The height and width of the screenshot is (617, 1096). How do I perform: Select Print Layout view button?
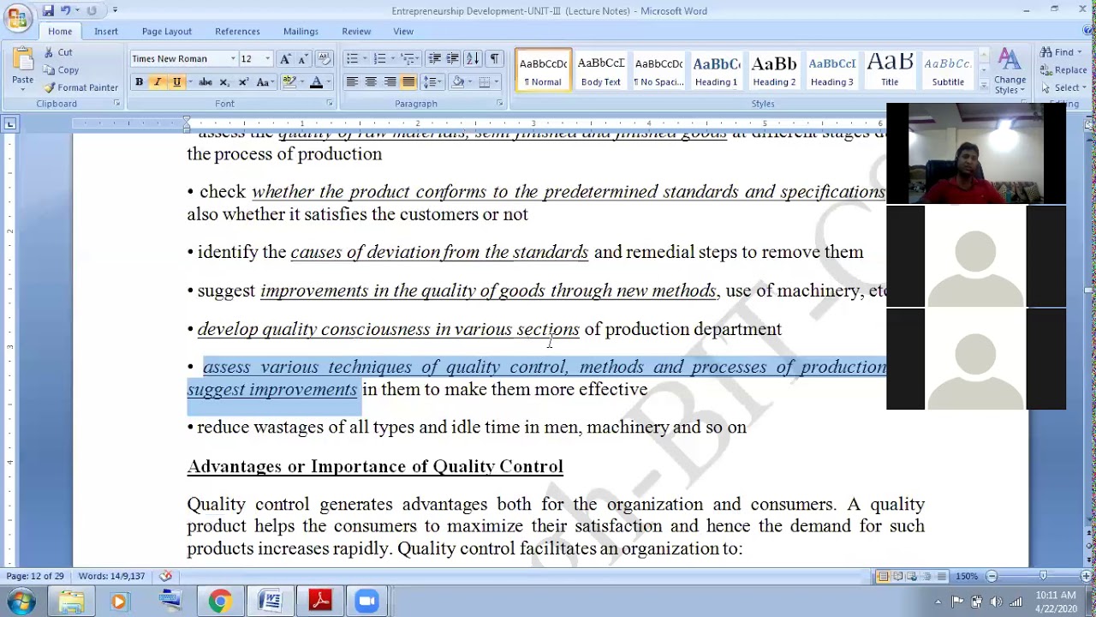tap(883, 577)
